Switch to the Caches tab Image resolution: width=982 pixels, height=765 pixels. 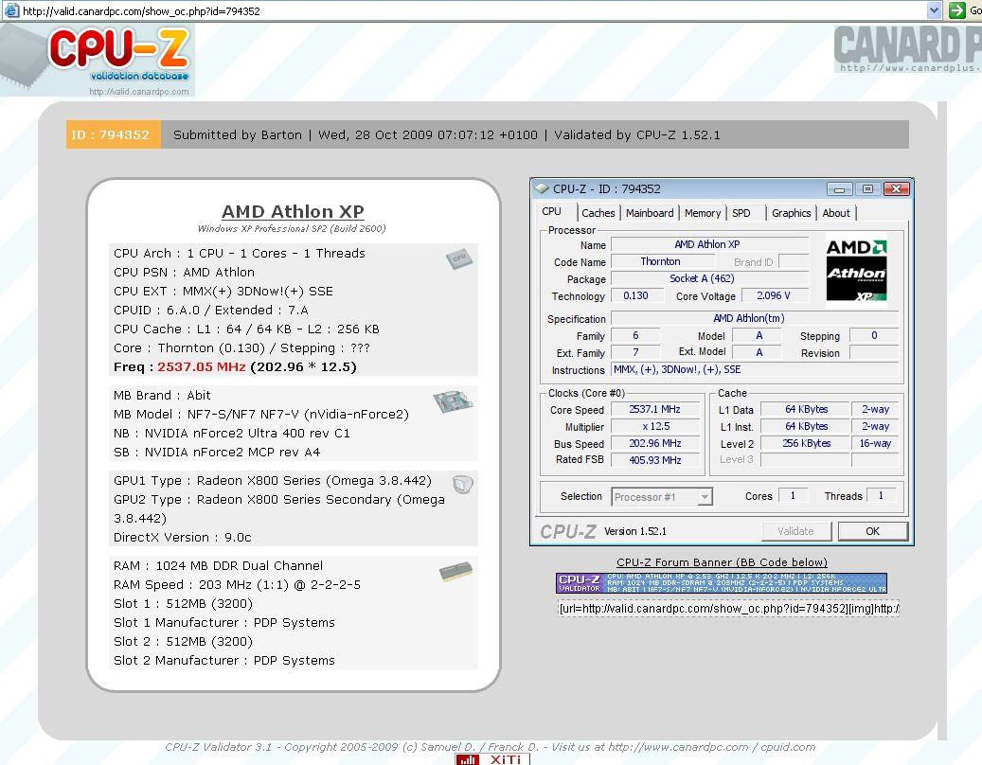pyautogui.click(x=598, y=213)
